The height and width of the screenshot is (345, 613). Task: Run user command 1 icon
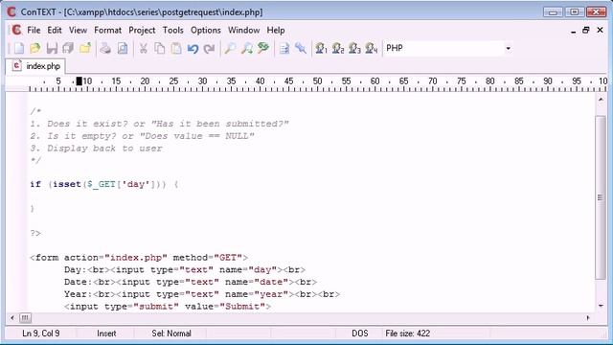click(x=321, y=49)
